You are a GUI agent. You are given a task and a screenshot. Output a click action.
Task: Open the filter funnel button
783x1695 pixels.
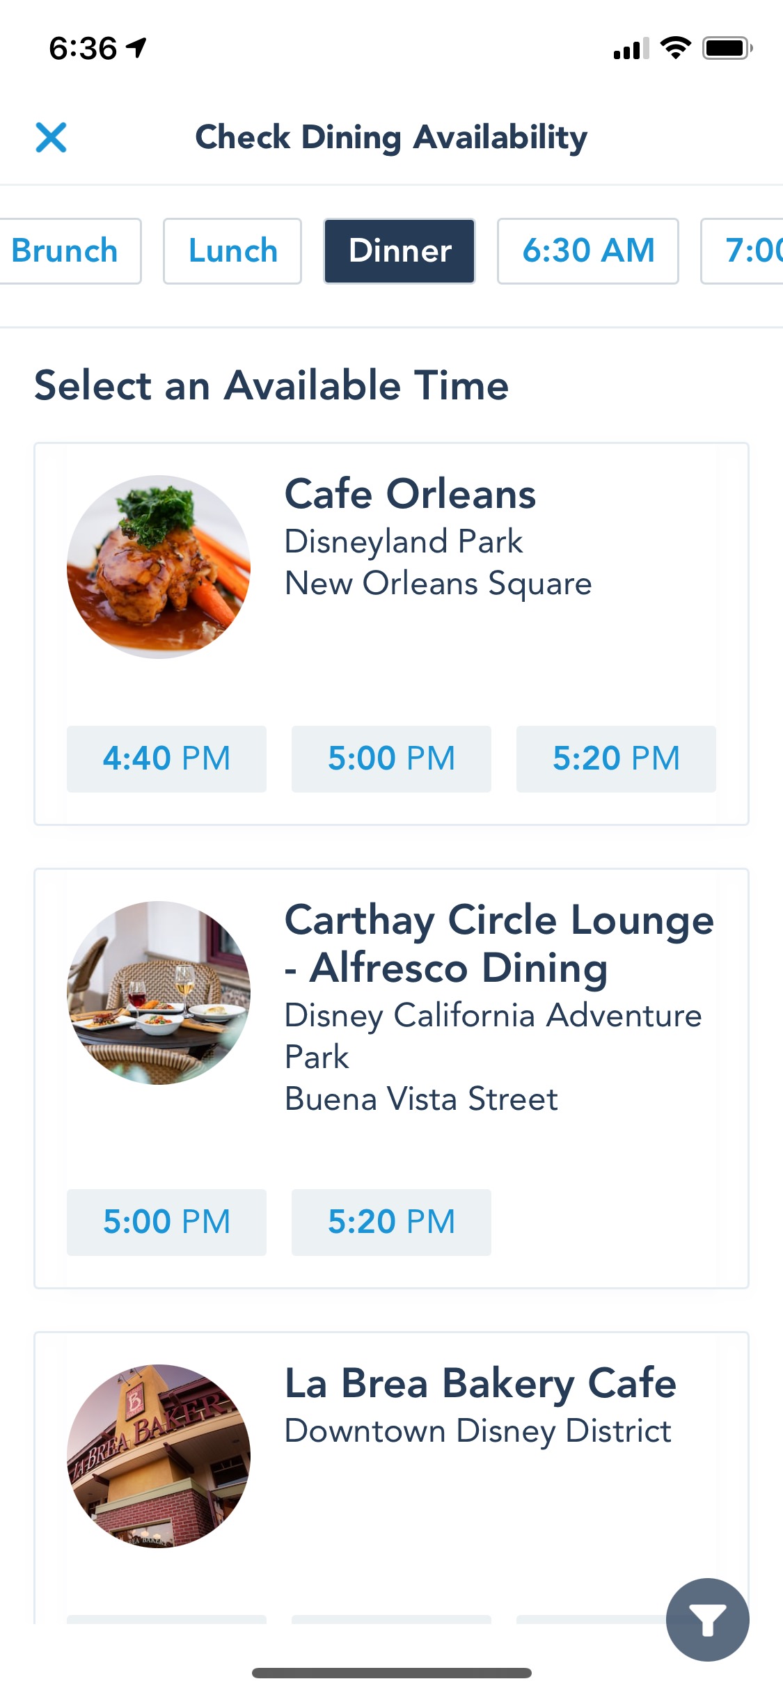coord(707,1619)
